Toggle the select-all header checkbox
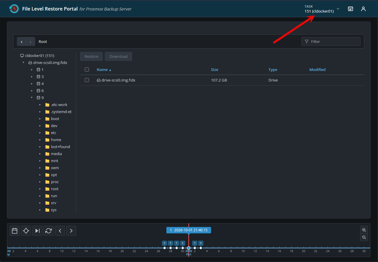 tap(87, 70)
